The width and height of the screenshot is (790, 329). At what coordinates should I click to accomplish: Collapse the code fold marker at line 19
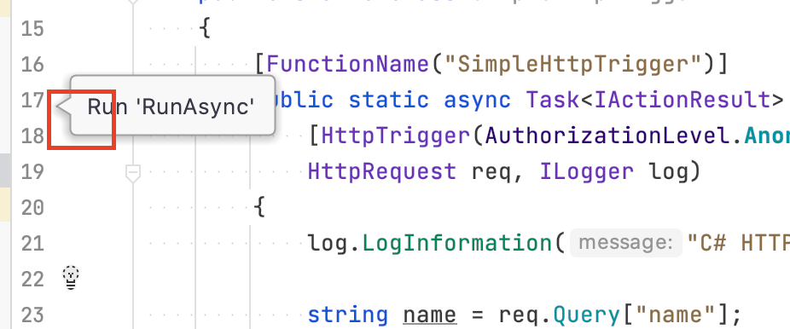132,173
